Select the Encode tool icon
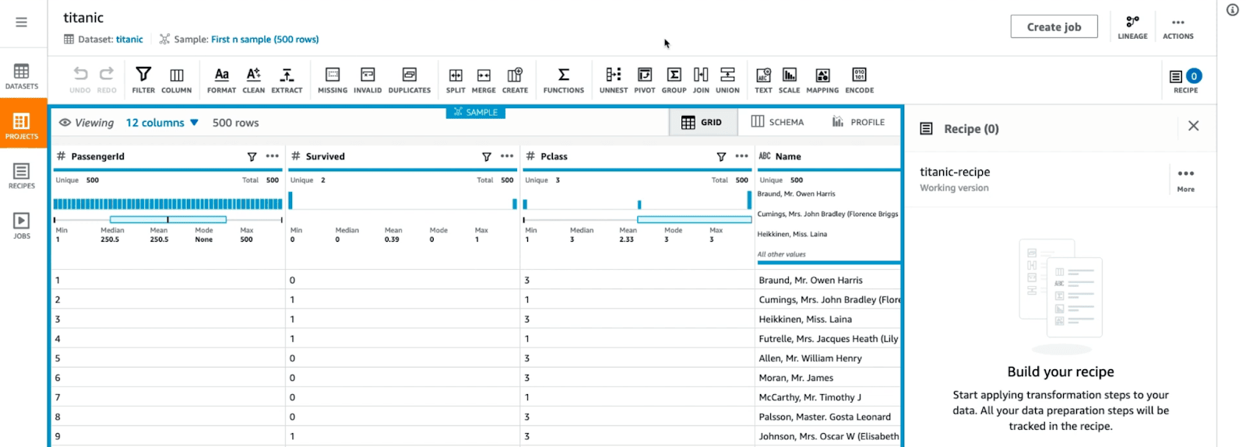The image size is (1246, 447). coord(859,79)
